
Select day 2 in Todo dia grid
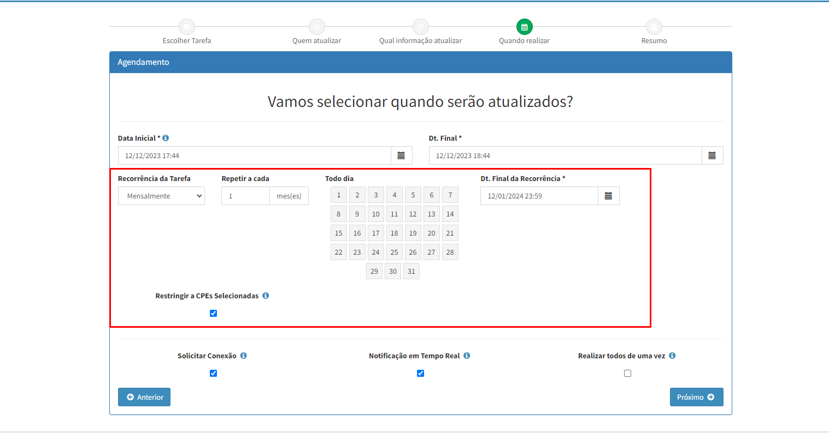(357, 195)
